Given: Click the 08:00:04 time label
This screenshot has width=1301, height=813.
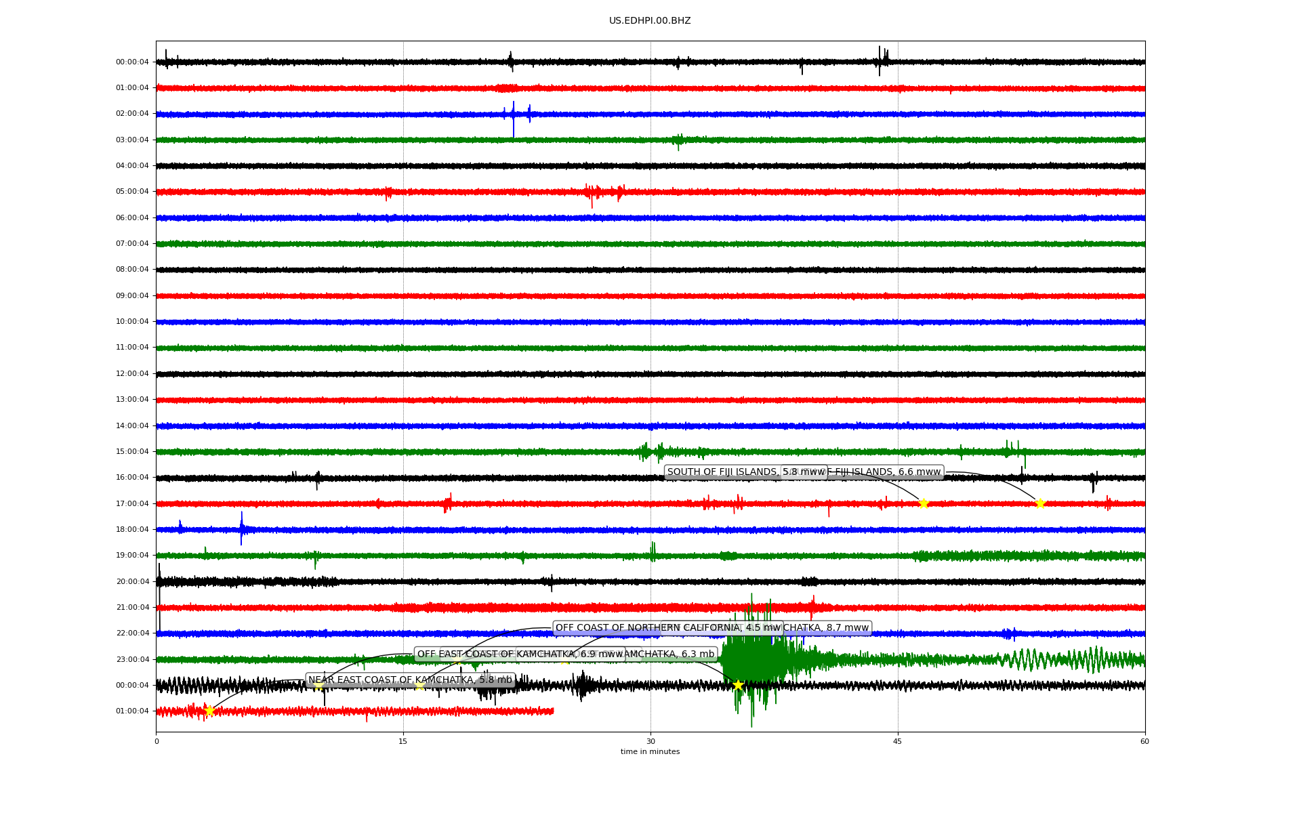Looking at the screenshot, I should (x=132, y=270).
